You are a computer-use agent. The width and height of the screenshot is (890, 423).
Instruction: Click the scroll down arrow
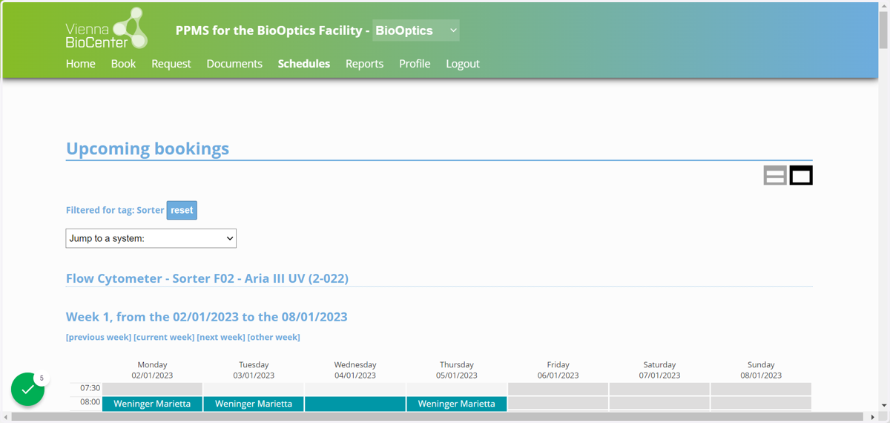click(883, 405)
